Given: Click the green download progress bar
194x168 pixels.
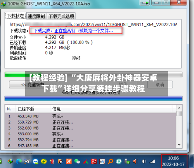Looking at the screenshot, I should click(x=94, y=75).
